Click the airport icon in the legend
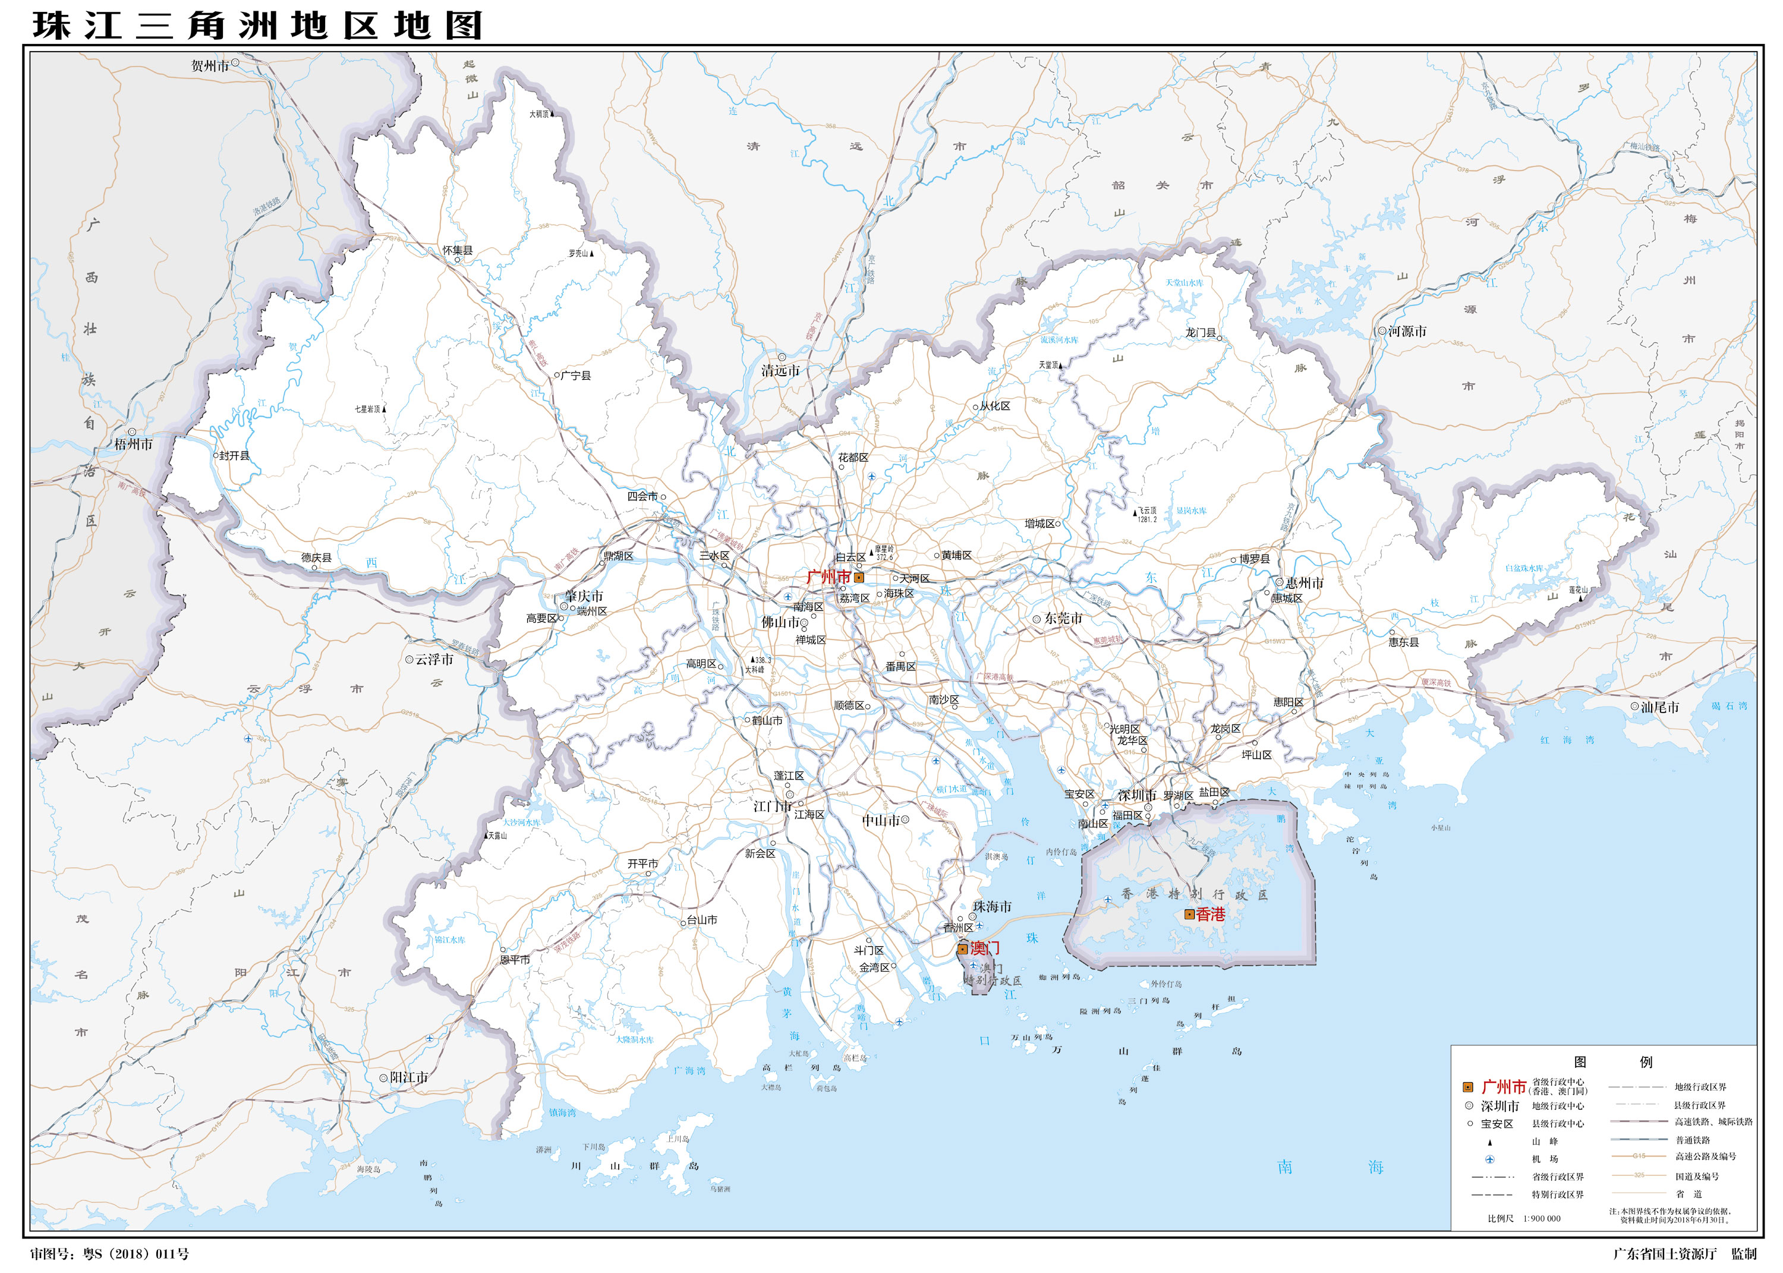Image resolution: width=1783 pixels, height=1273 pixels. point(1489,1159)
